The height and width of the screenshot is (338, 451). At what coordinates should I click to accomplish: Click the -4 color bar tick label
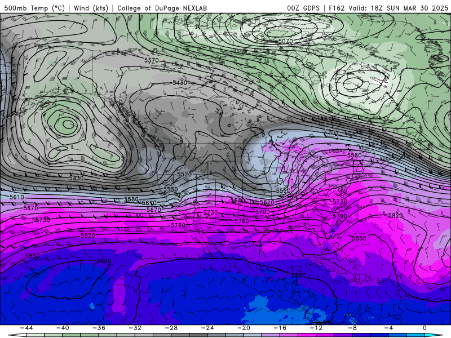point(388,328)
